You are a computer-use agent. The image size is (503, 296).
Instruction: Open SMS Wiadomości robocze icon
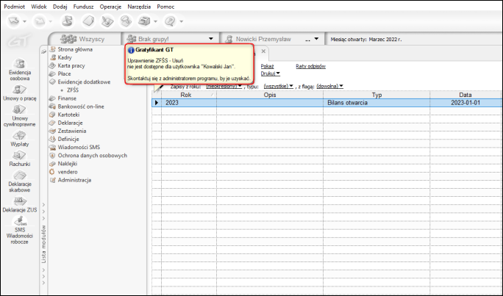coord(20,231)
